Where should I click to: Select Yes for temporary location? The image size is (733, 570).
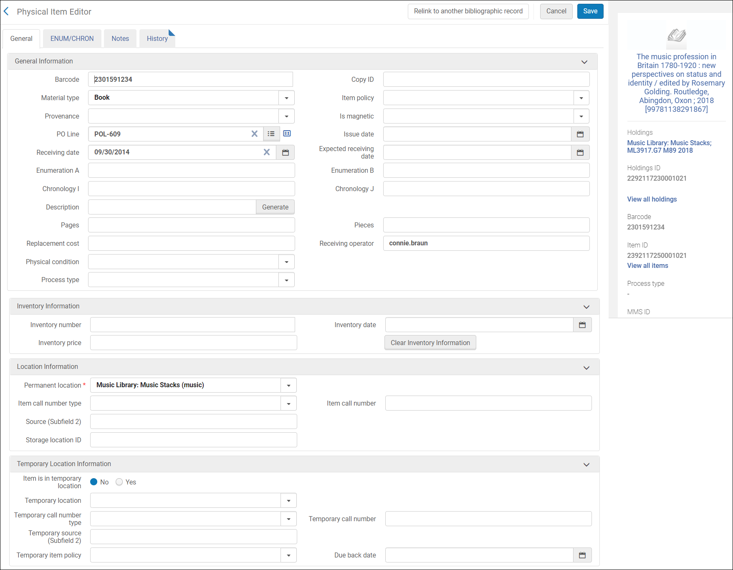[x=119, y=482]
